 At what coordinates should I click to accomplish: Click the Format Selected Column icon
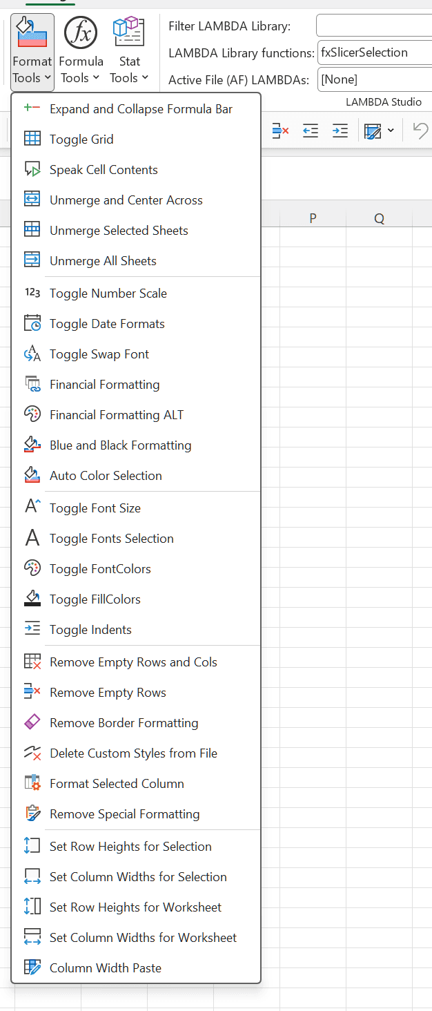coord(32,783)
